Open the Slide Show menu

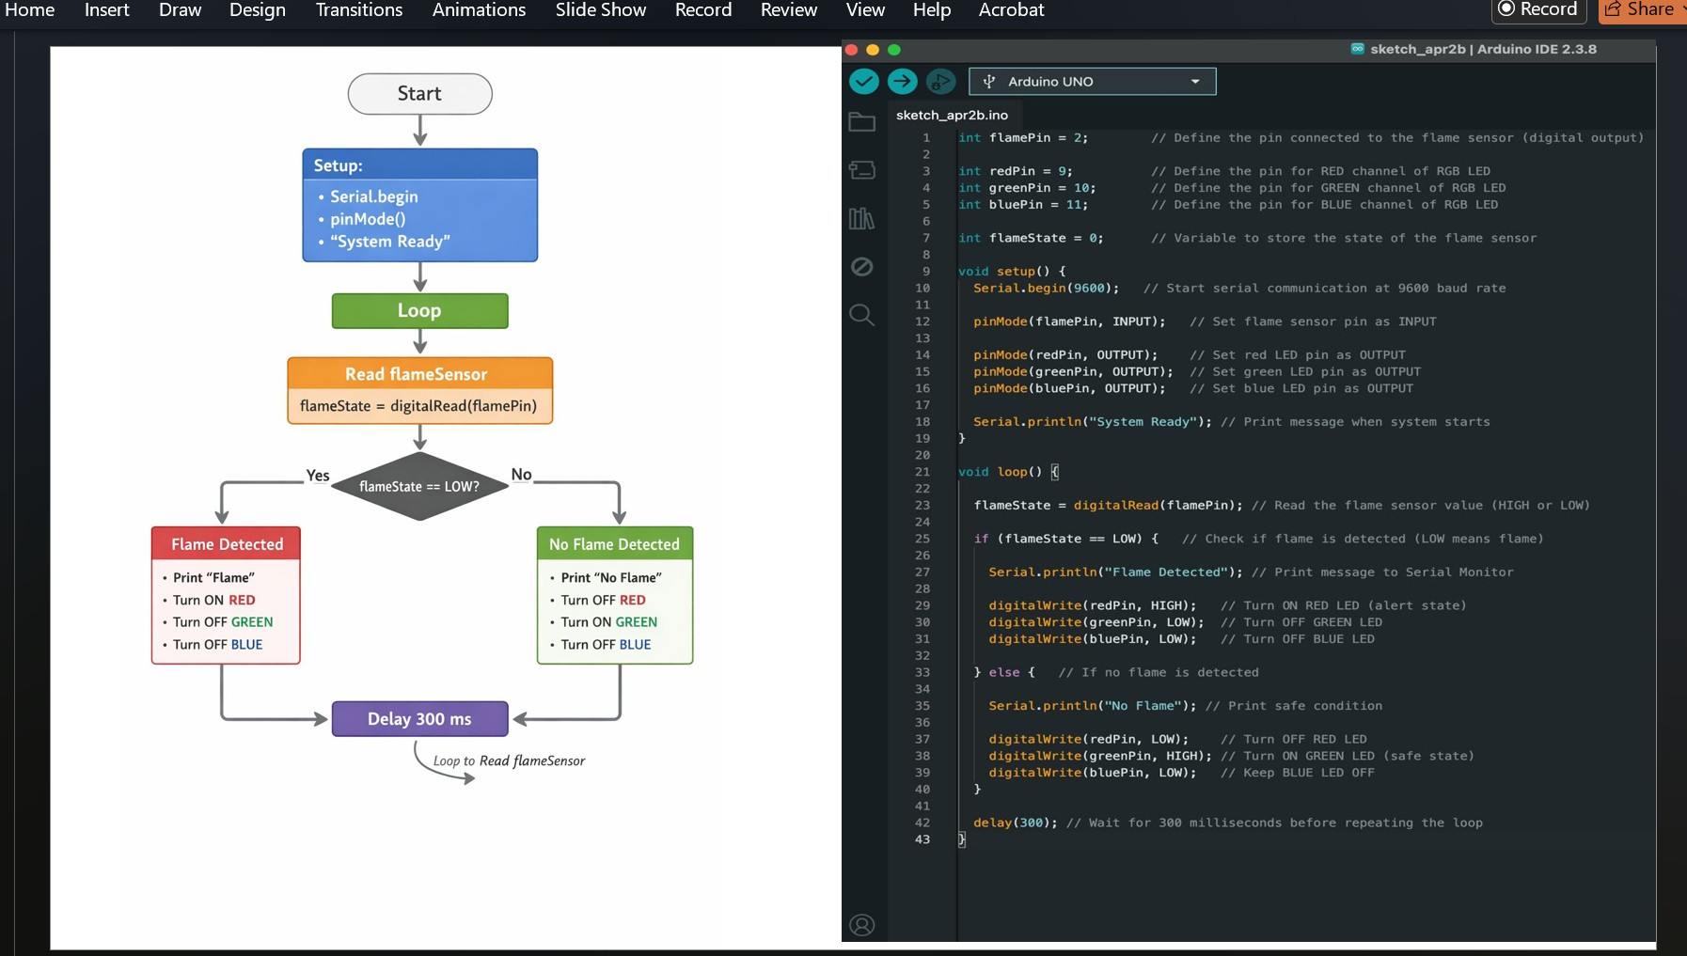point(599,10)
